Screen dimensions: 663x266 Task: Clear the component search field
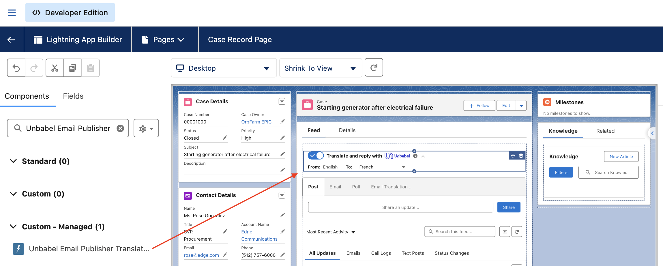click(120, 128)
